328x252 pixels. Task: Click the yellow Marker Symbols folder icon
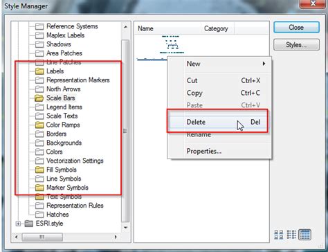[39, 188]
